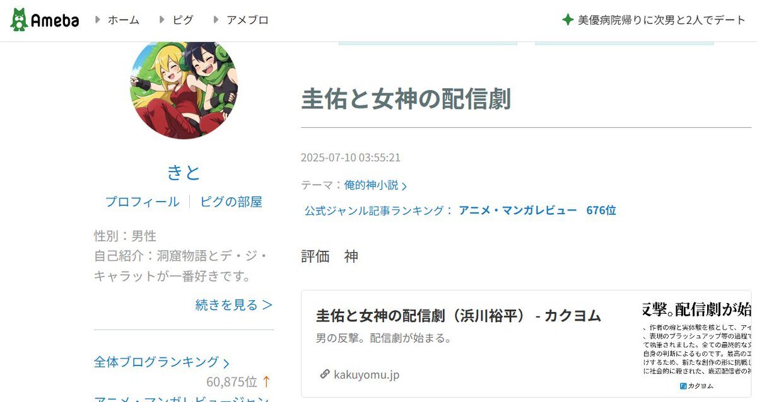This screenshot has width=757, height=402.
Task: Click the triangle arrow before アメブロ
Action: [x=216, y=20]
